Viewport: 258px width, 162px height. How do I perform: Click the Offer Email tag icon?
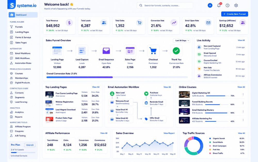146,119
